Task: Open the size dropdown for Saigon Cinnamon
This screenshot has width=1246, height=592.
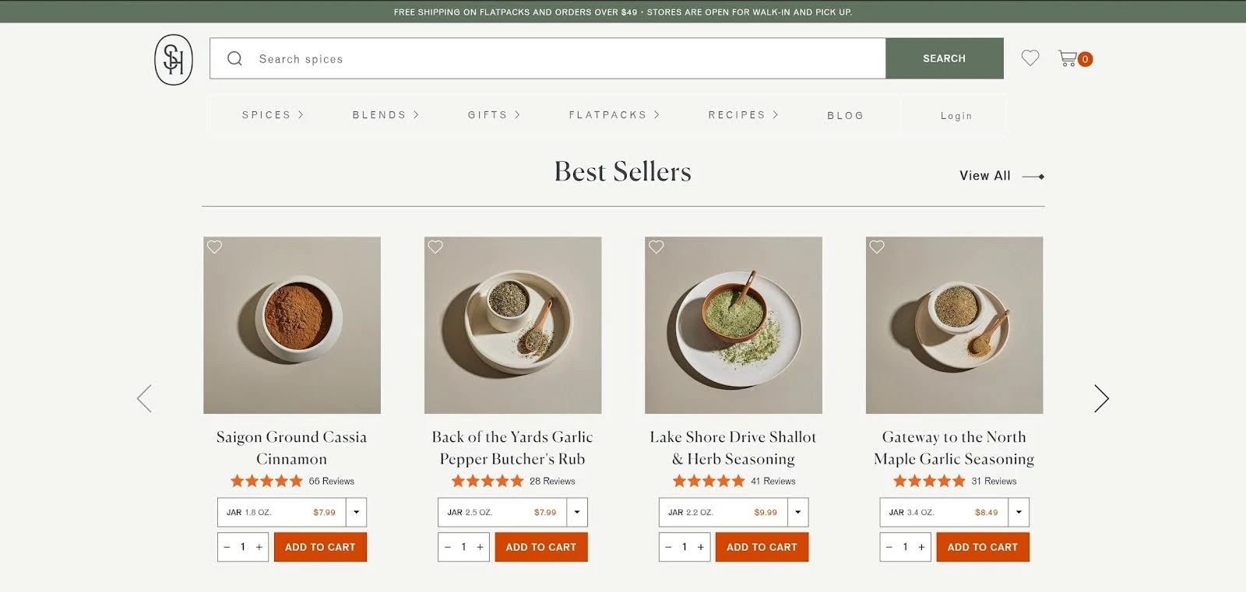Action: [x=356, y=512]
